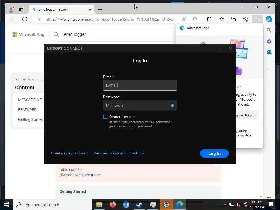Open sidebar settings gear icon

(269, 198)
